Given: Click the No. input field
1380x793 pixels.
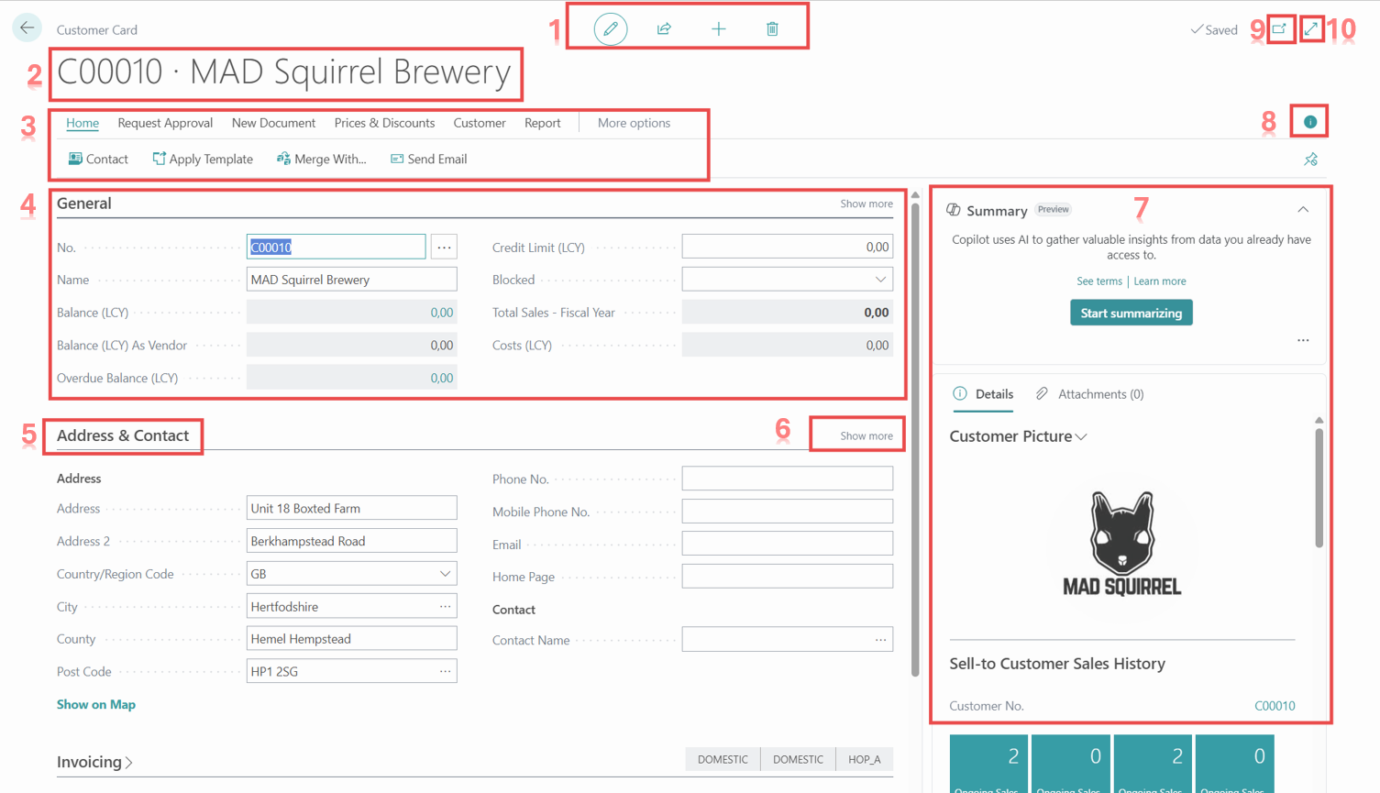Looking at the screenshot, I should 336,247.
